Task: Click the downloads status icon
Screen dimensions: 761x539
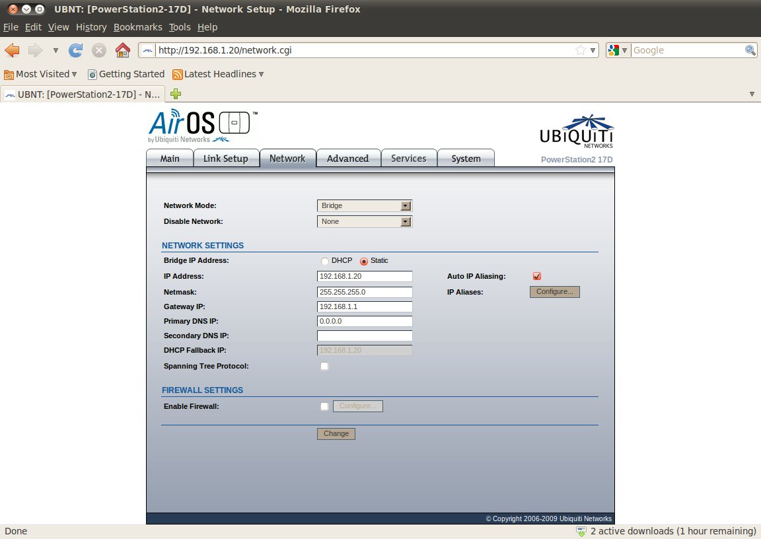Action: (x=581, y=531)
